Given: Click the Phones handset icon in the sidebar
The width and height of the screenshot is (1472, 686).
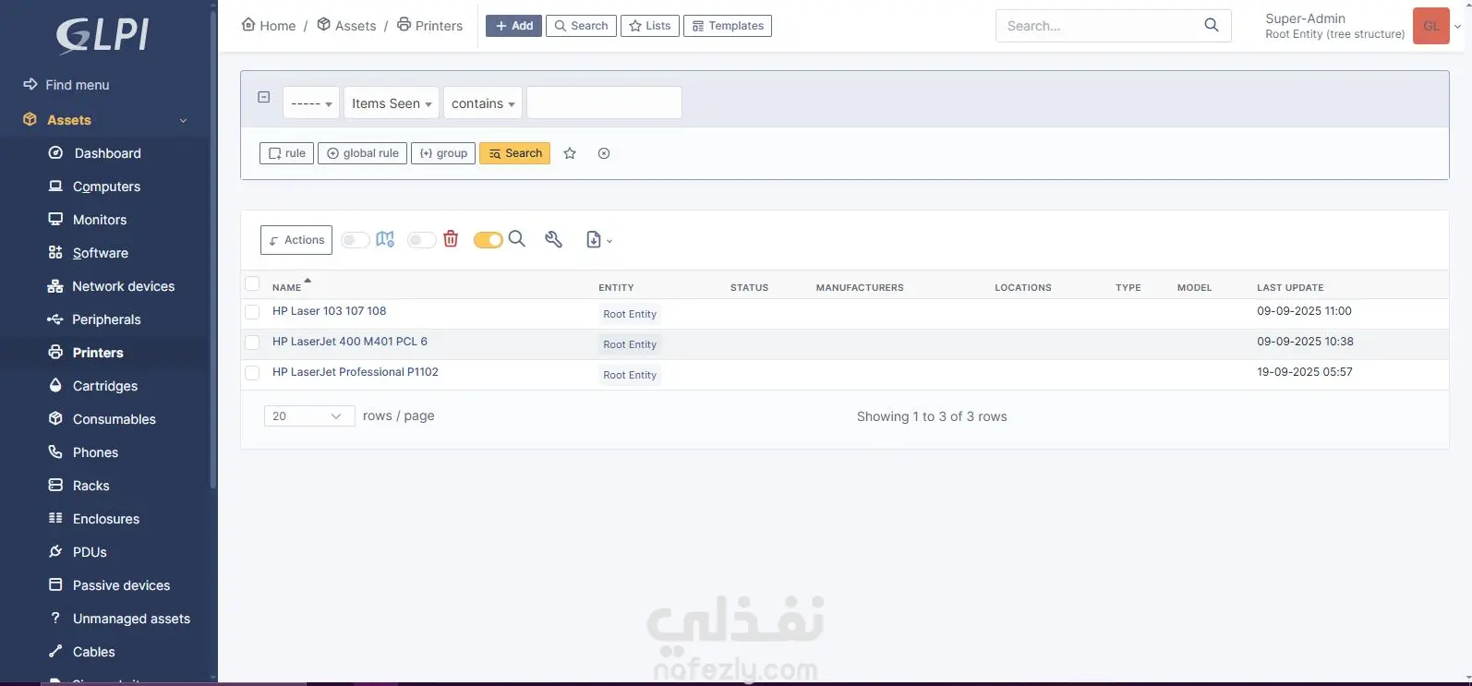Looking at the screenshot, I should 55,452.
